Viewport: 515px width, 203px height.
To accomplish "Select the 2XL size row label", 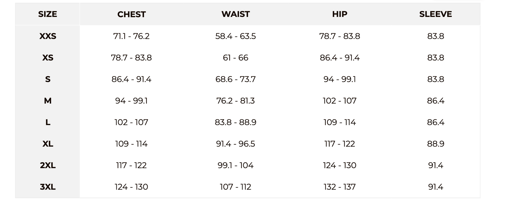I will pyautogui.click(x=48, y=165).
